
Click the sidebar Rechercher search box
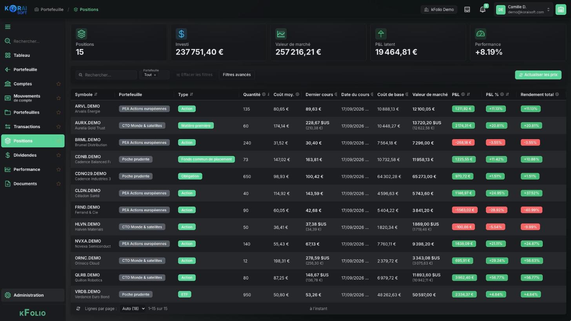(33, 41)
